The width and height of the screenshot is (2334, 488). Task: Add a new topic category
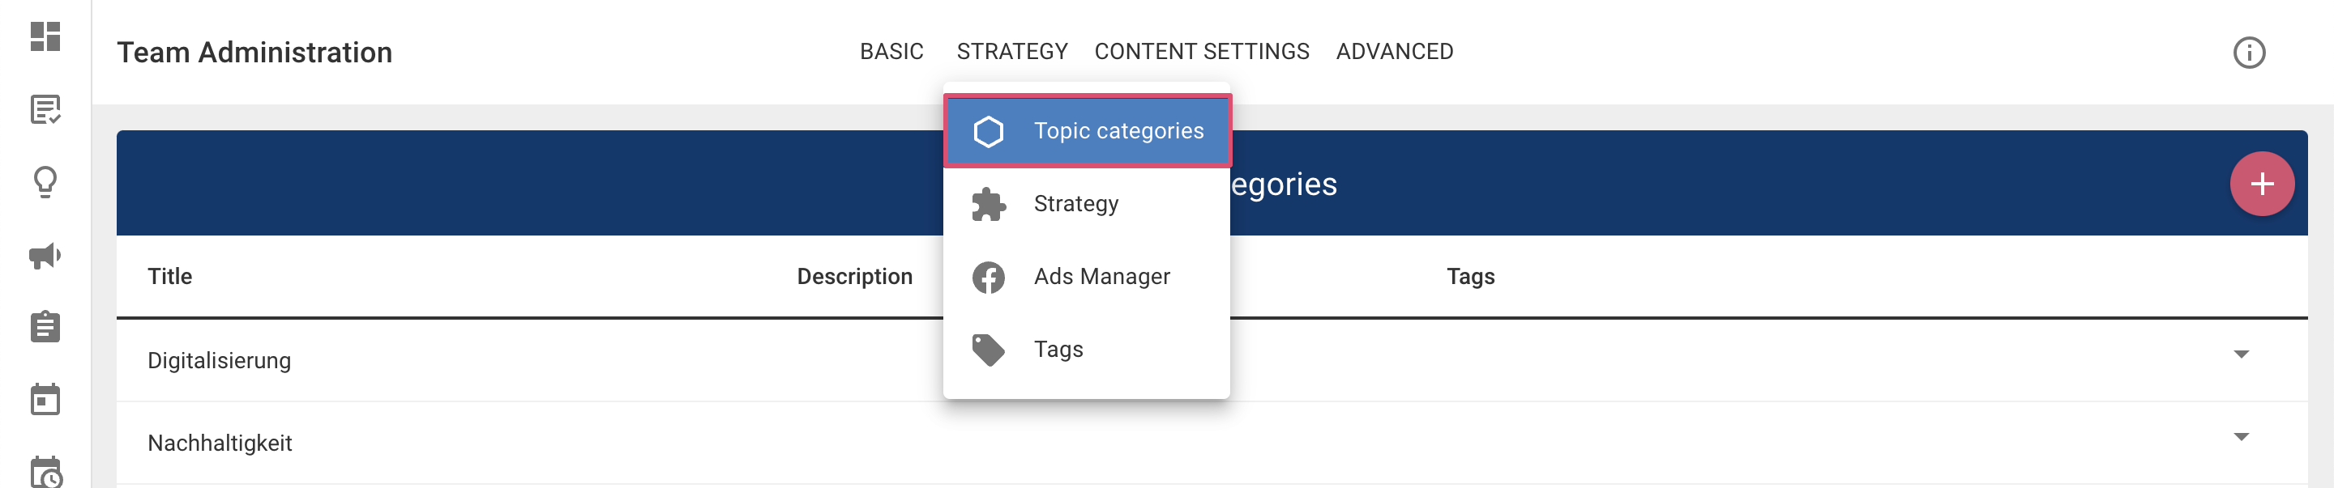2262,184
